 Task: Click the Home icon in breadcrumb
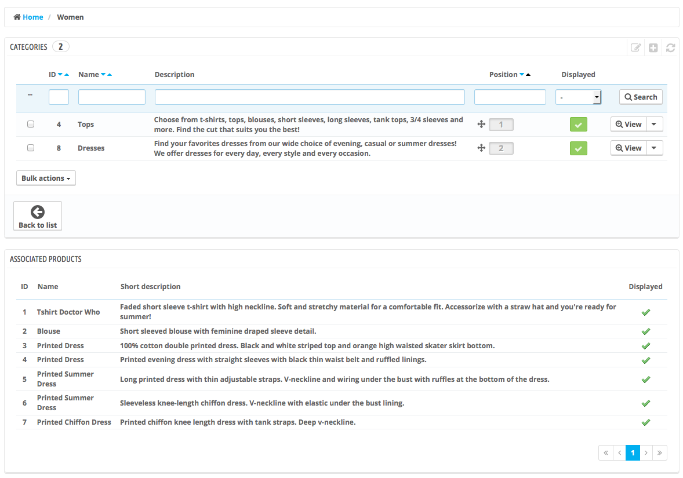click(17, 17)
